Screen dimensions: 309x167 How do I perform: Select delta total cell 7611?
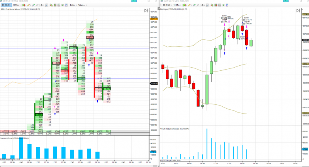click(x=107, y=131)
